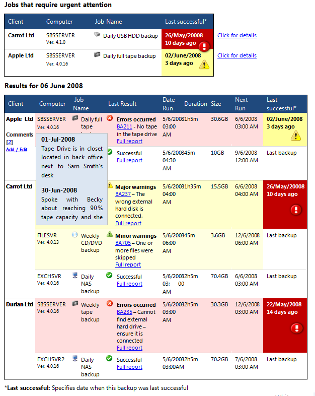Click the green check icon for EXCHSVR Successful result
This screenshot has height=396, width=315.
[109, 275]
